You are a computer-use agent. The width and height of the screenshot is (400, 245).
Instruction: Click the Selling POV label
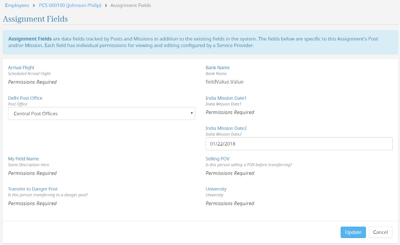(x=218, y=159)
